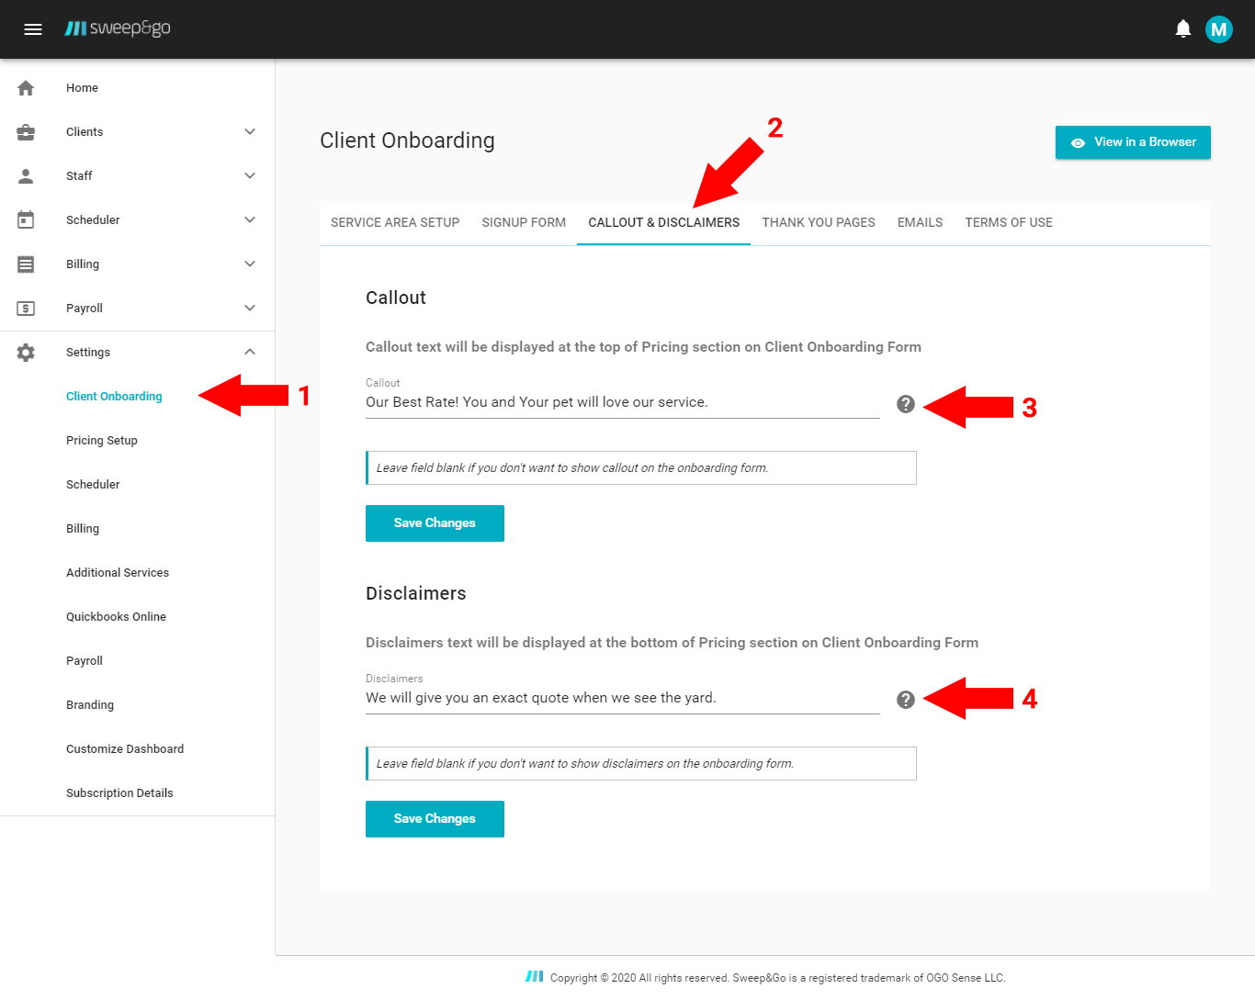The image size is (1255, 1000).
Task: Open the hamburger menu icon
Action: (33, 29)
